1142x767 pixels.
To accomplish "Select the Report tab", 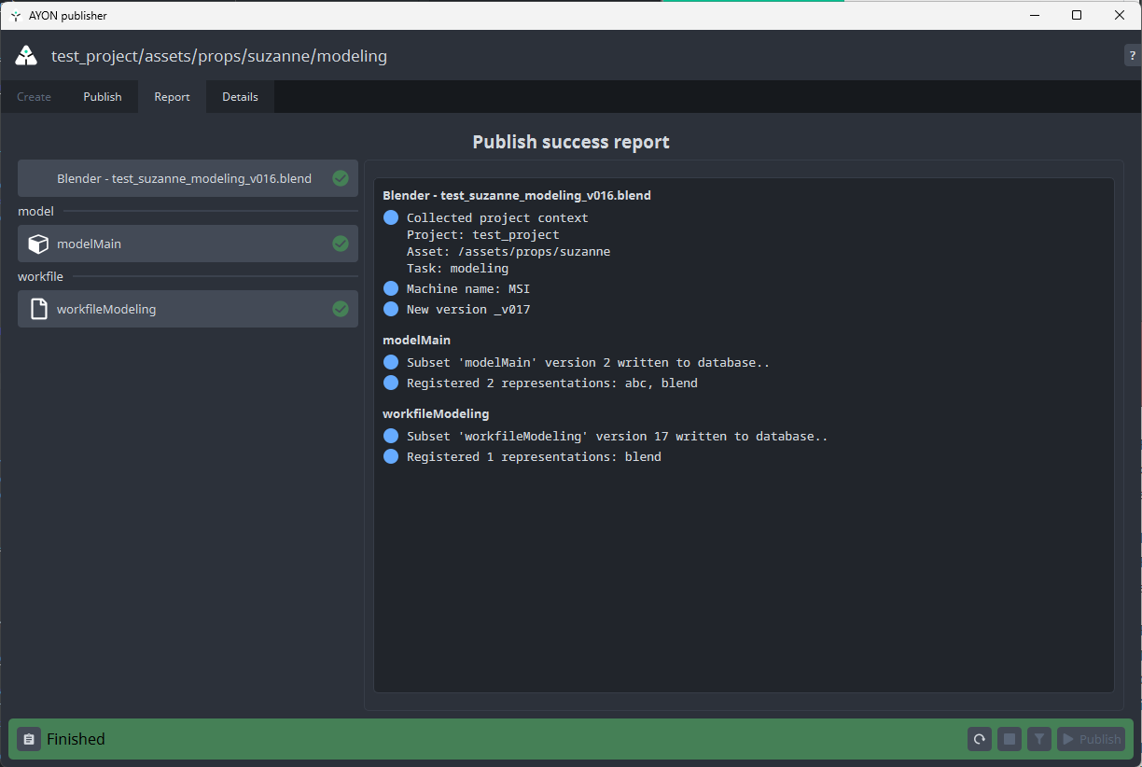I will click(x=172, y=97).
